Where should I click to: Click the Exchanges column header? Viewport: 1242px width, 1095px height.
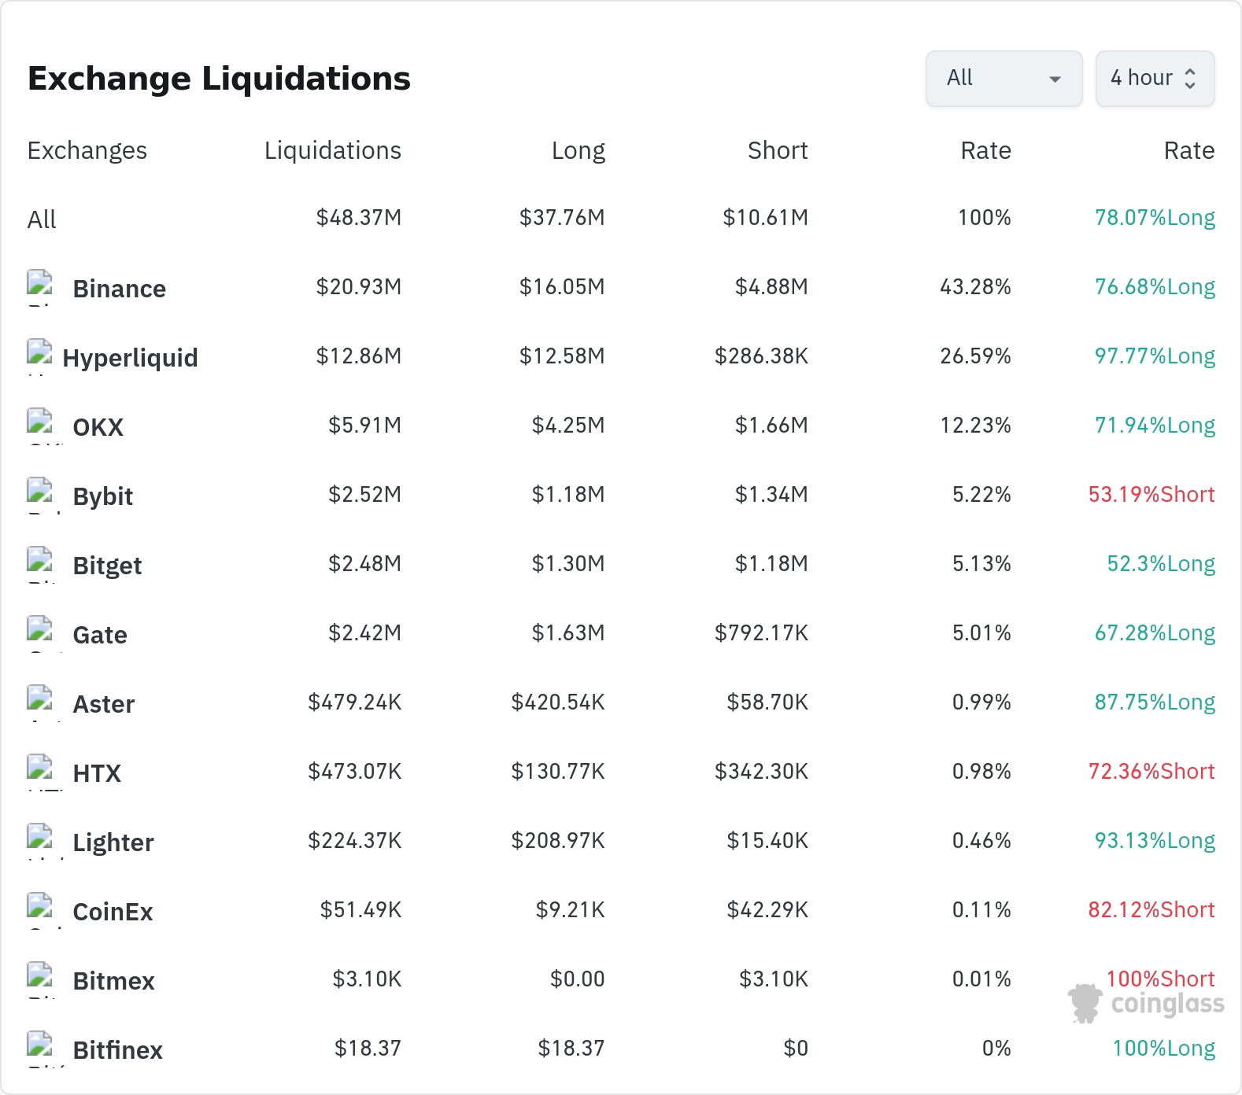(87, 150)
